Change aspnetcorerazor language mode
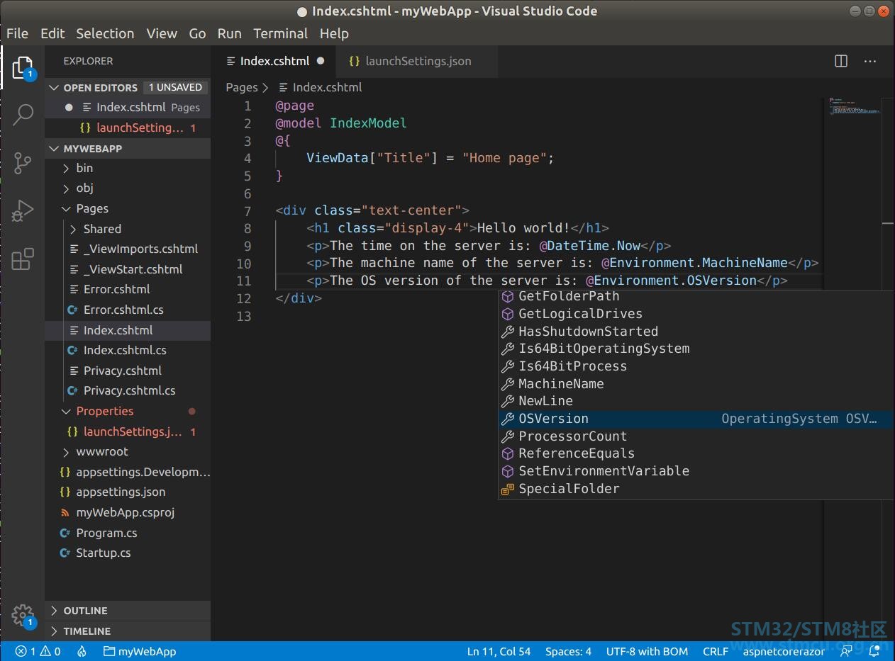 (784, 651)
